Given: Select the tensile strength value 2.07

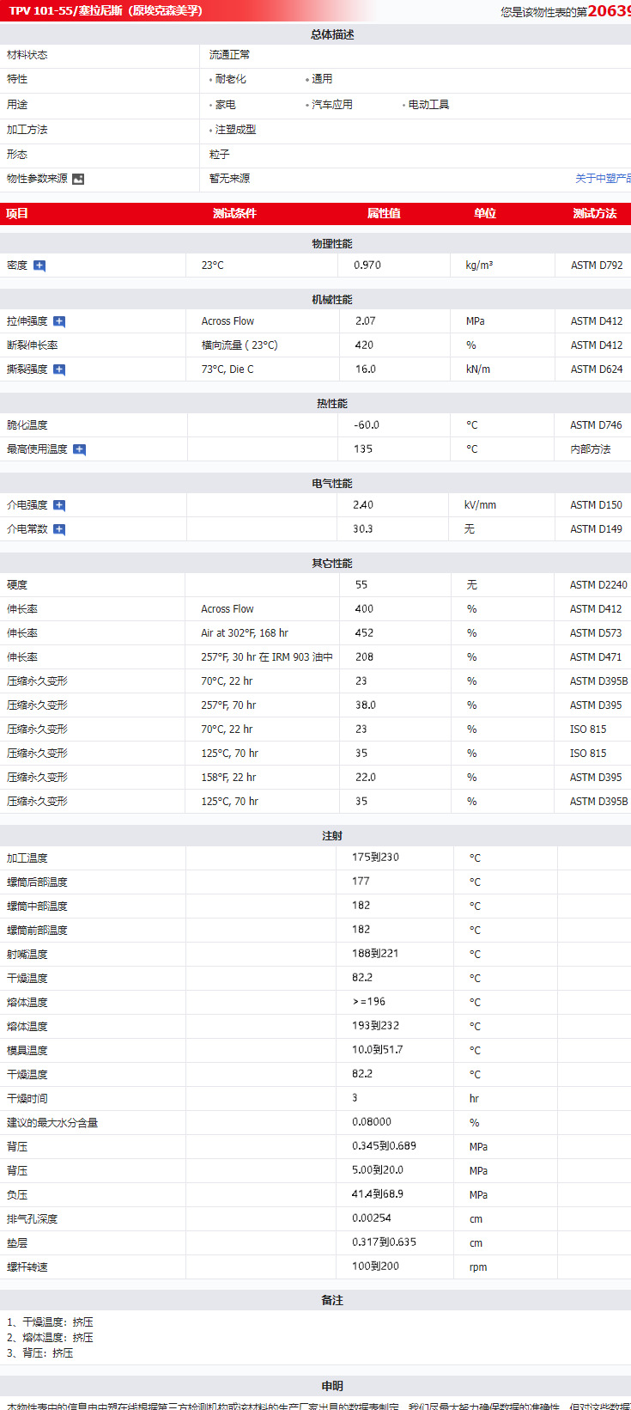Looking at the screenshot, I should pyautogui.click(x=365, y=321).
